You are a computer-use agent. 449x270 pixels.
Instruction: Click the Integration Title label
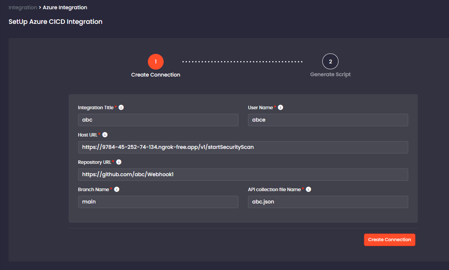click(95, 108)
